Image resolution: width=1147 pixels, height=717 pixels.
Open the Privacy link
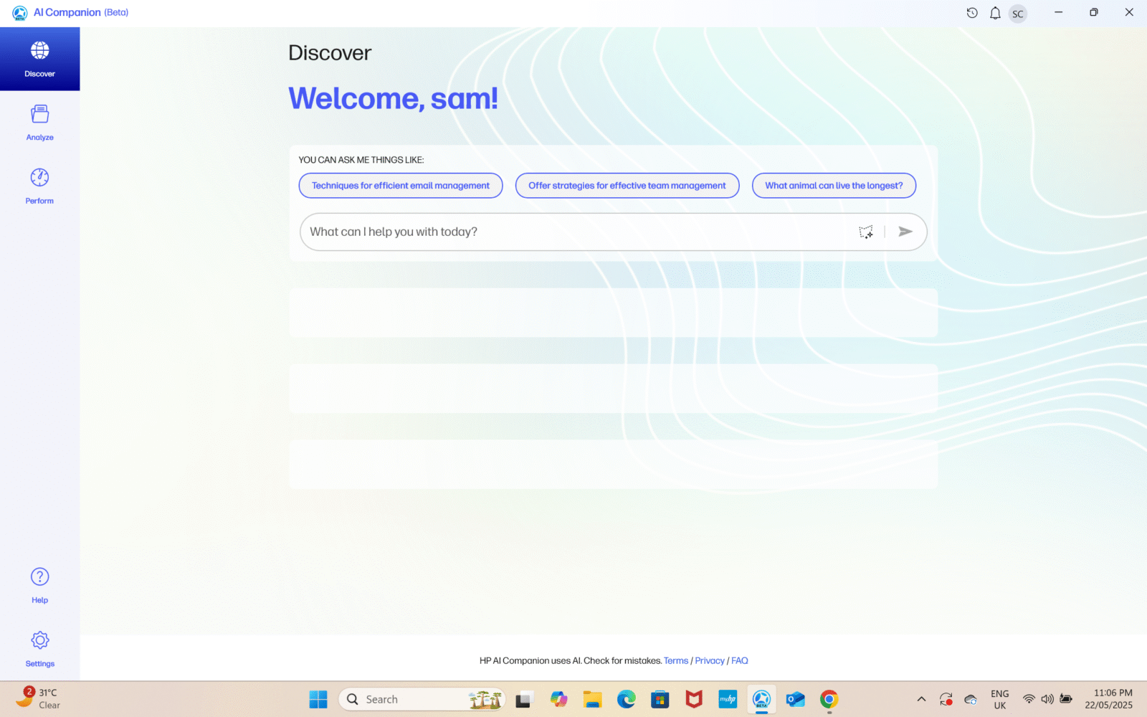(x=709, y=661)
